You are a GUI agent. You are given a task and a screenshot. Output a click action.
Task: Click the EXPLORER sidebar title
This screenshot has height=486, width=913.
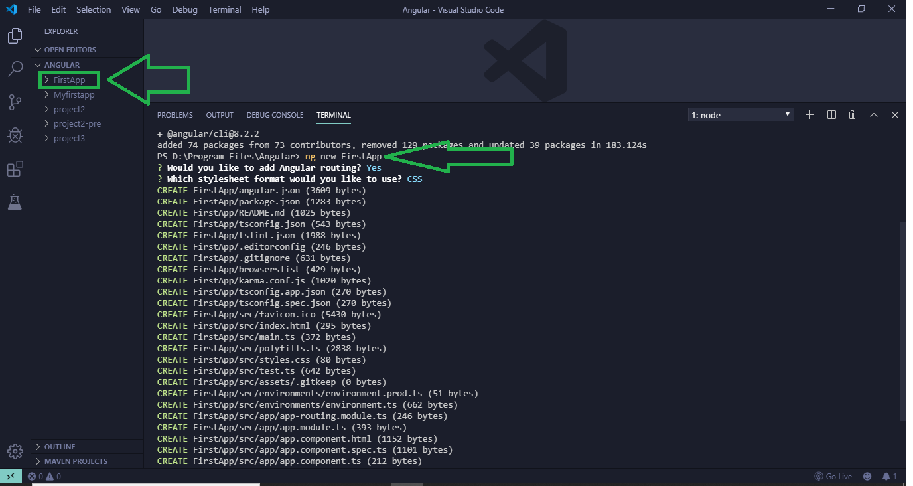tap(61, 31)
